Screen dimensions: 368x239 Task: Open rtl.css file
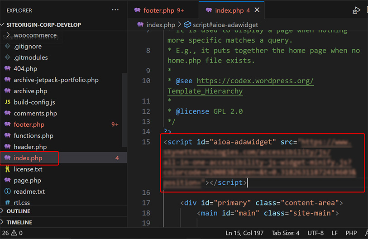tap(22, 203)
